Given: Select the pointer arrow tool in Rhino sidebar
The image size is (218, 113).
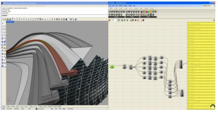Looking at the screenshot, I should point(3,23).
